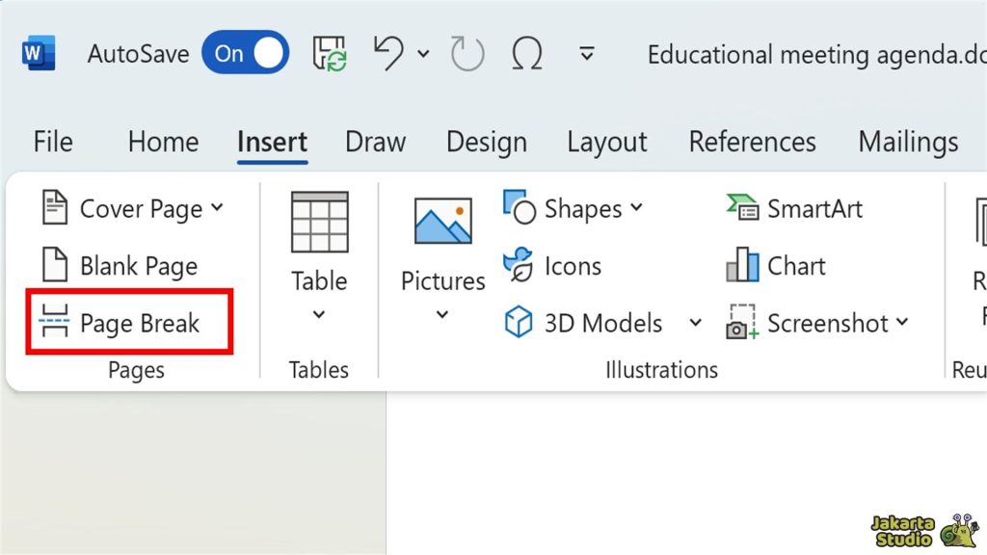Expand Customize Quick Access Toolbar menu
This screenshot has height=555, width=987.
pyautogui.click(x=586, y=54)
